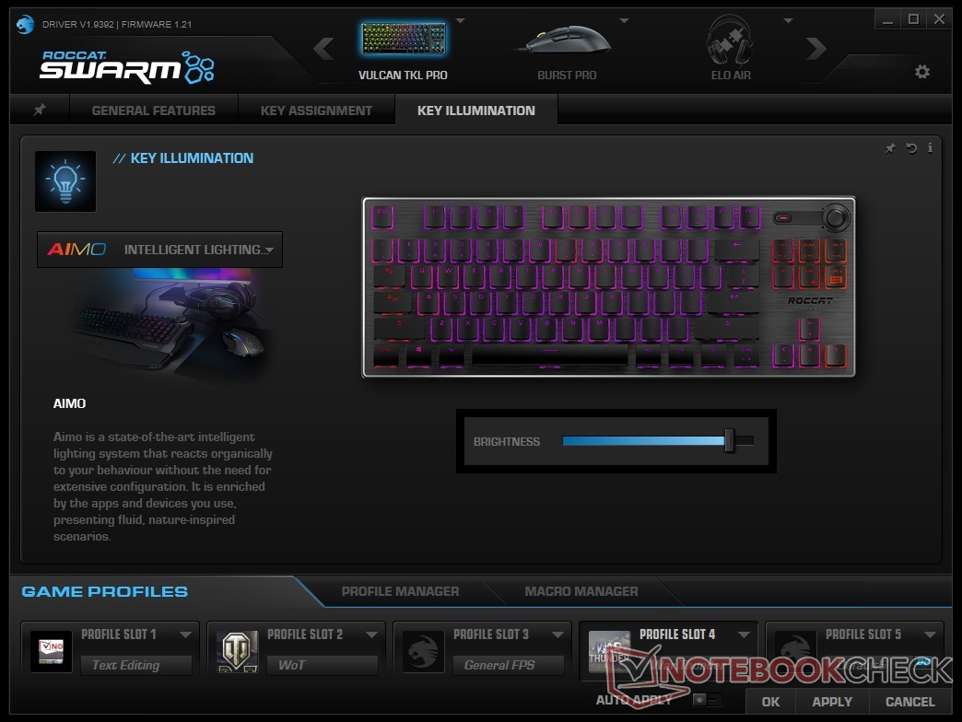Viewport: 962px width, 722px height.
Task: Maximize the Swarm window
Action: click(x=913, y=19)
